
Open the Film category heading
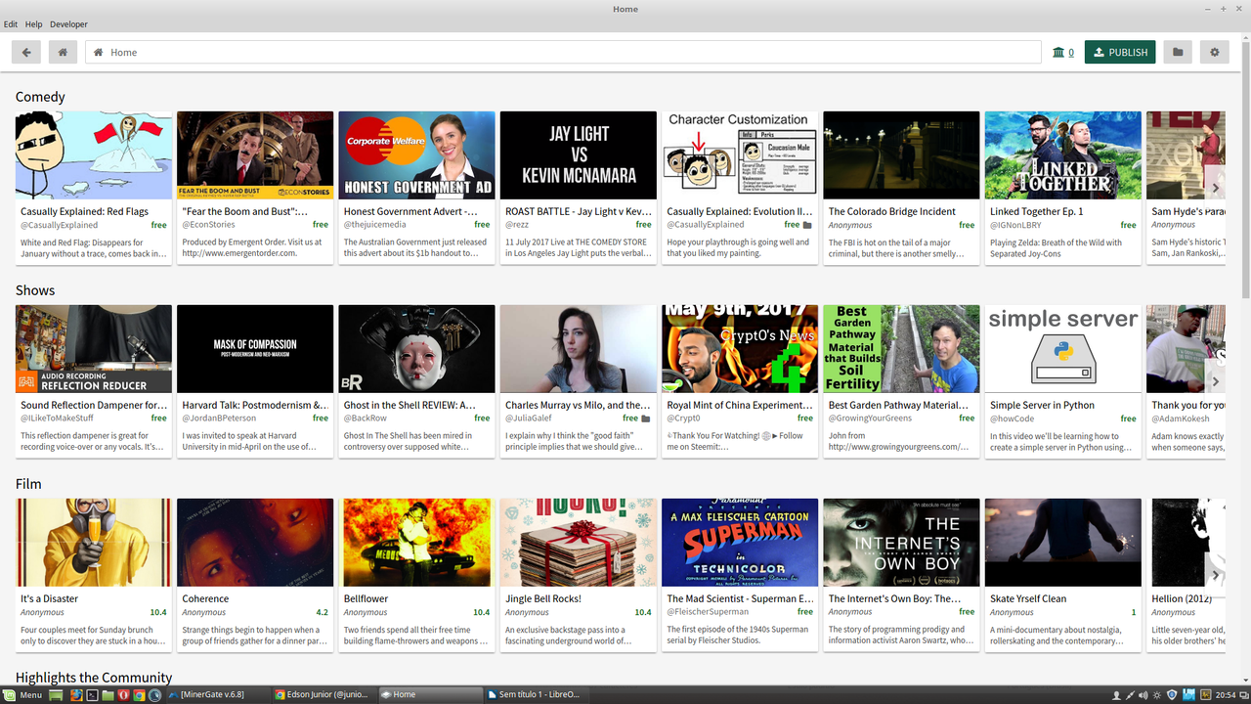[x=29, y=484]
